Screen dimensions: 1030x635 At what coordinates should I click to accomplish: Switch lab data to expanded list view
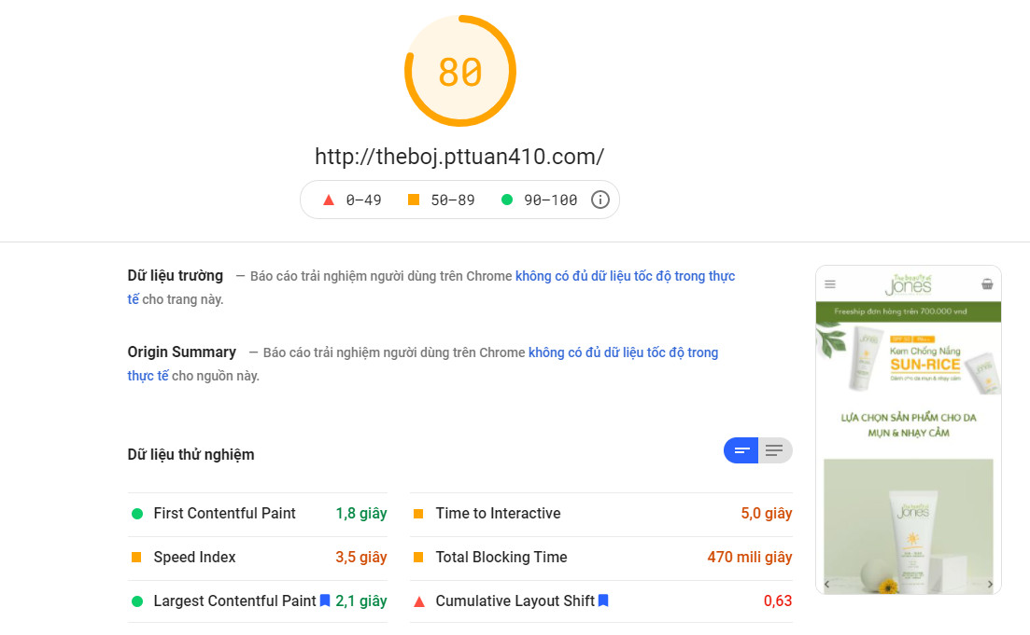tap(774, 451)
